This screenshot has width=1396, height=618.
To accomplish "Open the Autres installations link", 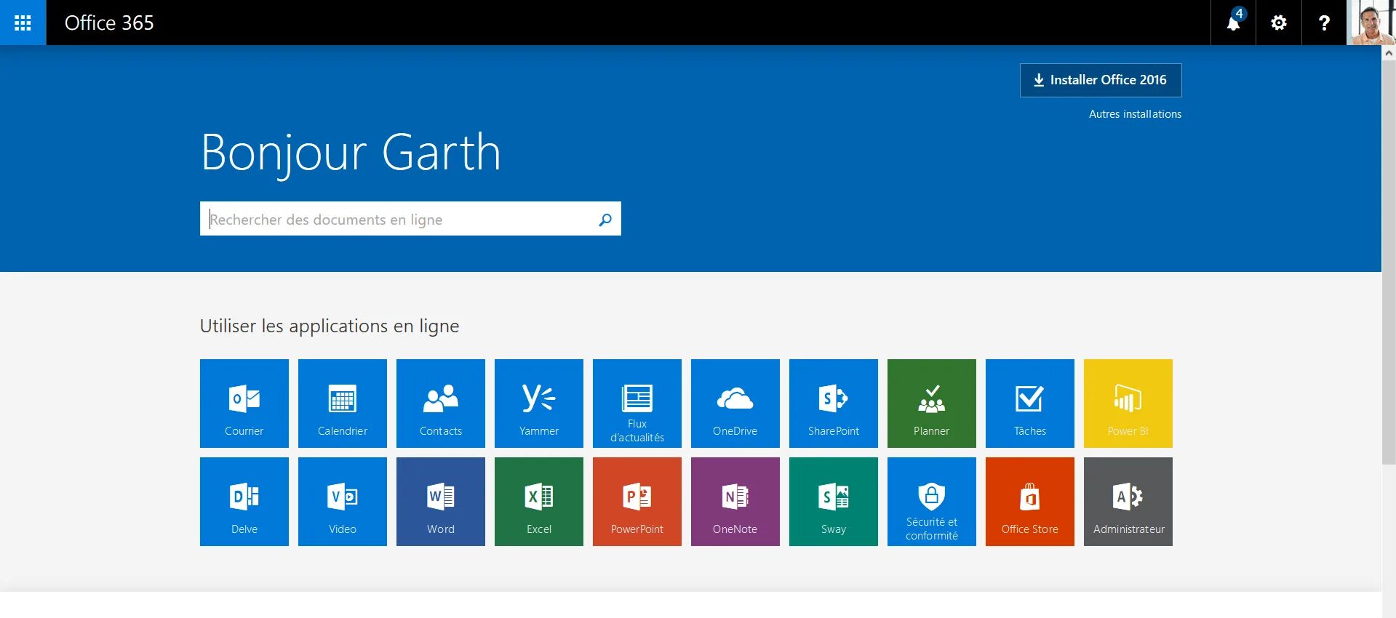I will (1135, 114).
